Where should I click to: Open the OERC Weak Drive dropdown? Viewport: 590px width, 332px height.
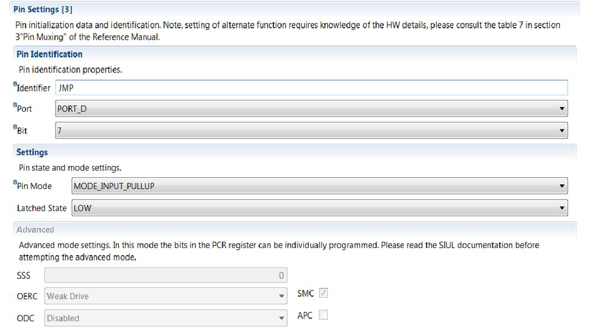coord(165,296)
